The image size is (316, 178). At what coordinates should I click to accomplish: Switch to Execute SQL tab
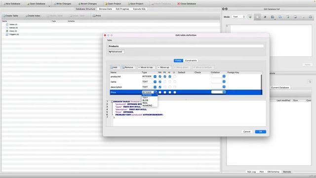coord(139,9)
